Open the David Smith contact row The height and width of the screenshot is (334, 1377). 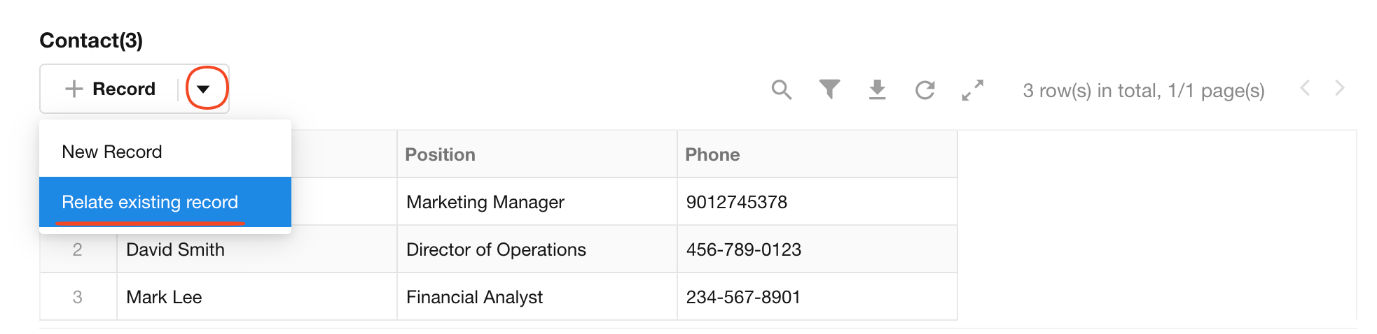[175, 249]
